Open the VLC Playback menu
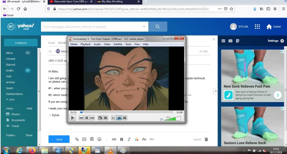The image size is (287, 154). (x=85, y=44)
